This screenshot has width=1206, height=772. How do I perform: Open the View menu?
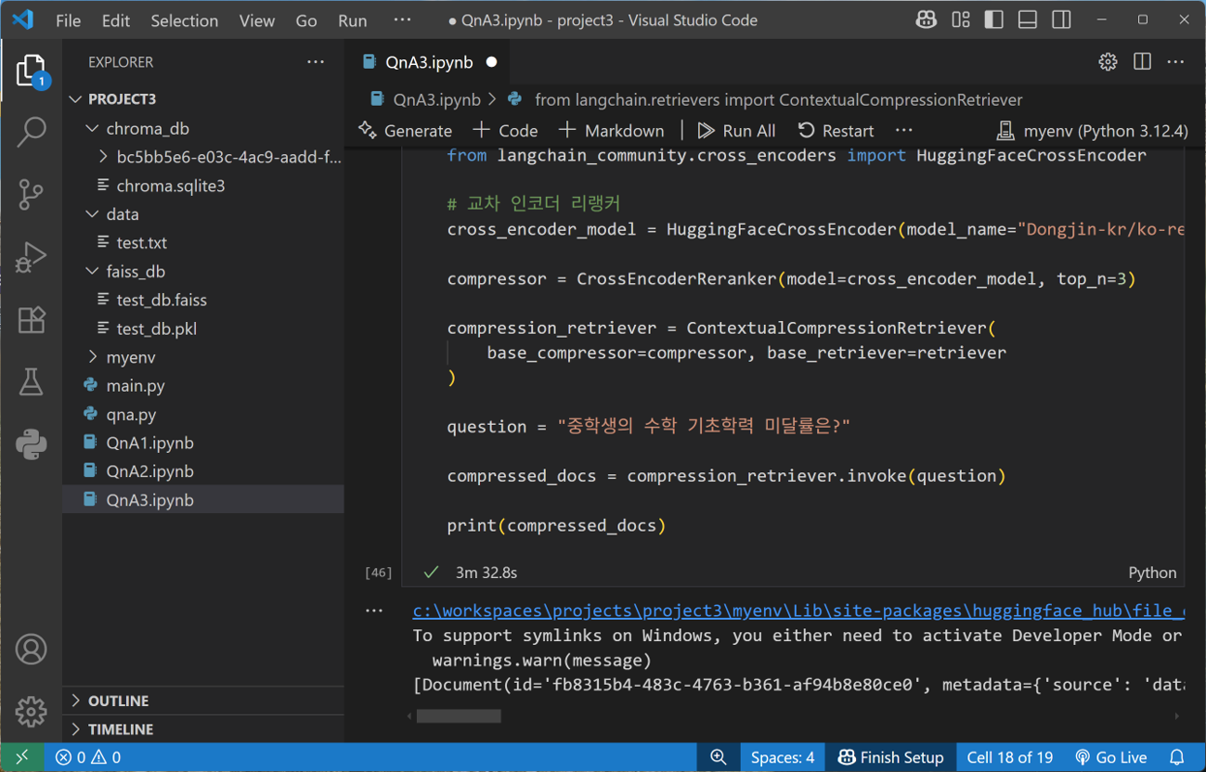256,20
